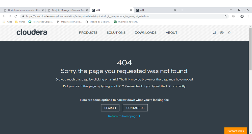The image size is (252, 134).
Task: Click the Cloudera site search magnifier icon
Action: point(229,33)
